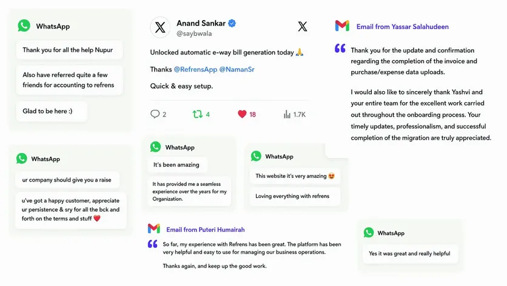Viewport: 507px width, 286px height.
Task: Click the @saybwala handle text
Action: pyautogui.click(x=194, y=33)
